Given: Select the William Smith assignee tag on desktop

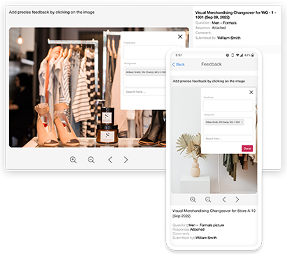Looking at the screenshot, I should [145, 73].
